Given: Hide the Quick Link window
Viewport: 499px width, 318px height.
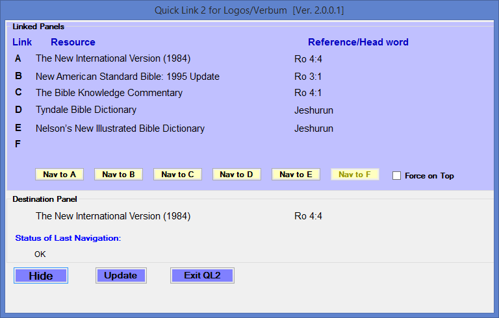Looking at the screenshot, I should point(41,275).
